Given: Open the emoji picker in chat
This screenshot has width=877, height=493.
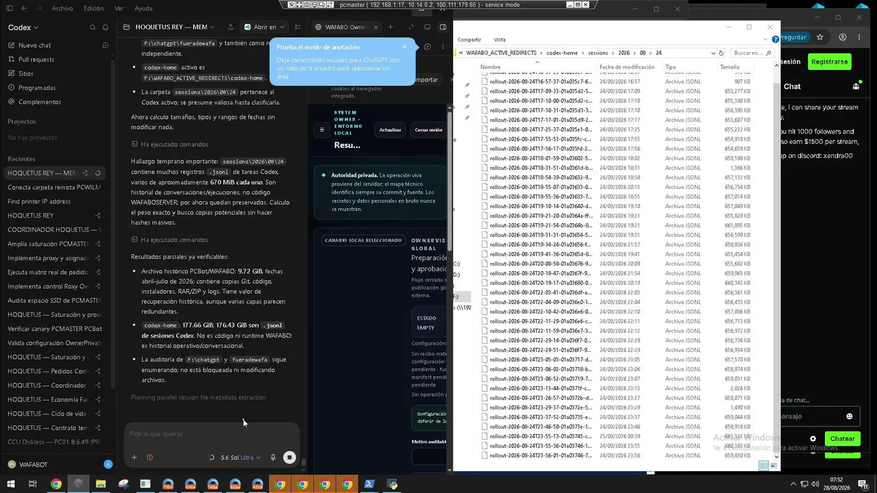Looking at the screenshot, I should [850, 416].
